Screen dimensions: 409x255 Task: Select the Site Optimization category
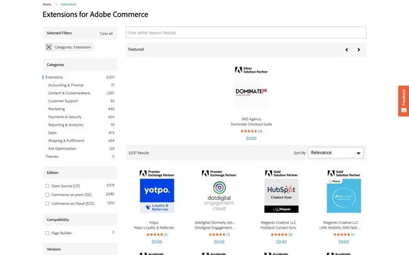pos(62,149)
